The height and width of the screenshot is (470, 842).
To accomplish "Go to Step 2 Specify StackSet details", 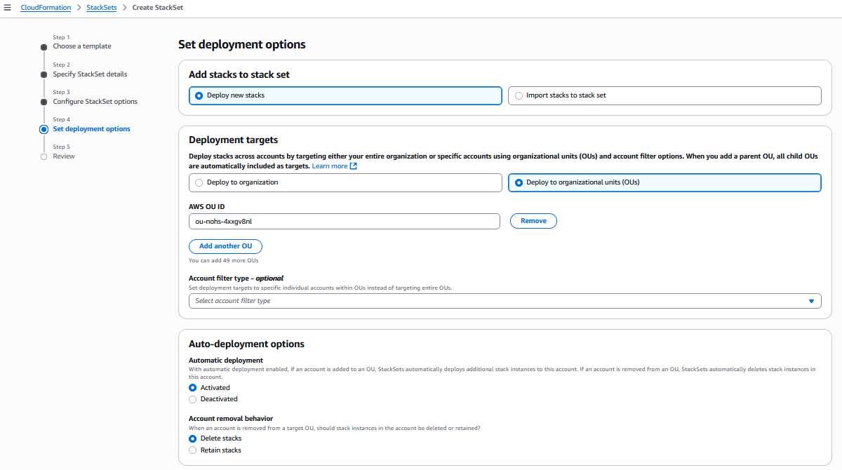I will [91, 74].
